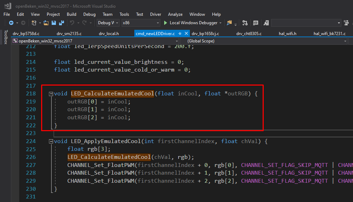Screen dimensions: 353x202
Task: Open the Analyze menu
Action: coord(175,14)
